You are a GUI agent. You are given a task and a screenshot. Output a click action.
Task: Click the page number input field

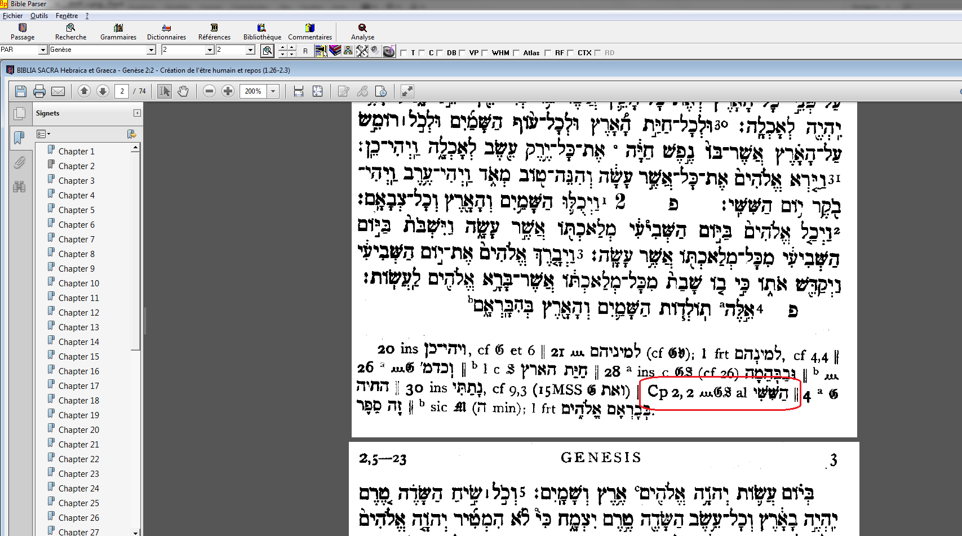[x=122, y=91]
